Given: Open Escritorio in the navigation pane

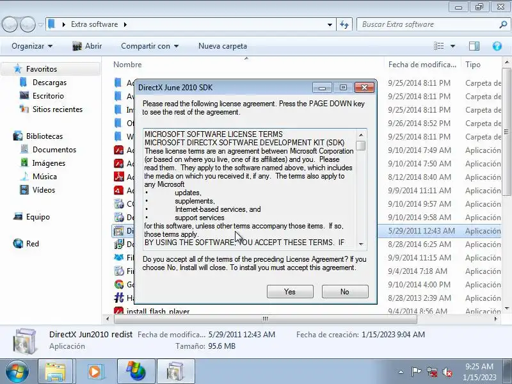Looking at the screenshot, I should (x=48, y=96).
